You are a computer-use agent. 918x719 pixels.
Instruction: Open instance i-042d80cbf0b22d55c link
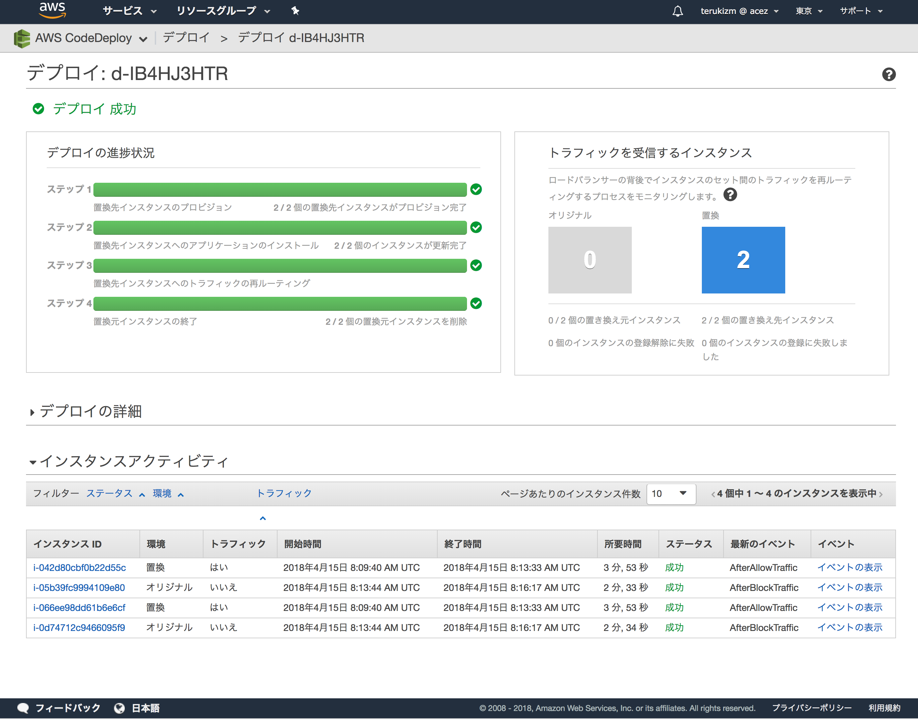[80, 568]
